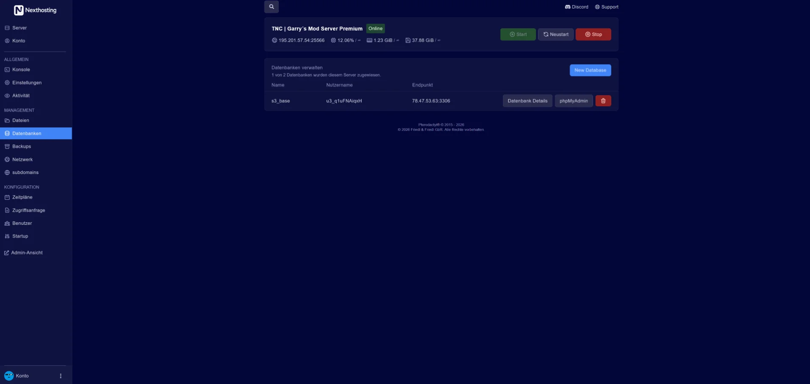Click the Datenbanken database icon
810x384 pixels.
(x=7, y=134)
